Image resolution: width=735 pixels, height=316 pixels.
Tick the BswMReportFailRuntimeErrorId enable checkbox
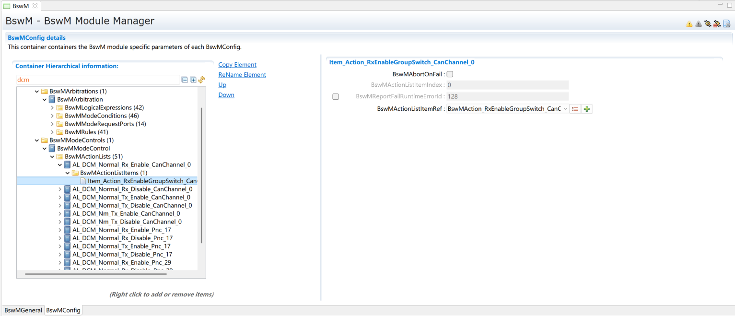(x=336, y=97)
